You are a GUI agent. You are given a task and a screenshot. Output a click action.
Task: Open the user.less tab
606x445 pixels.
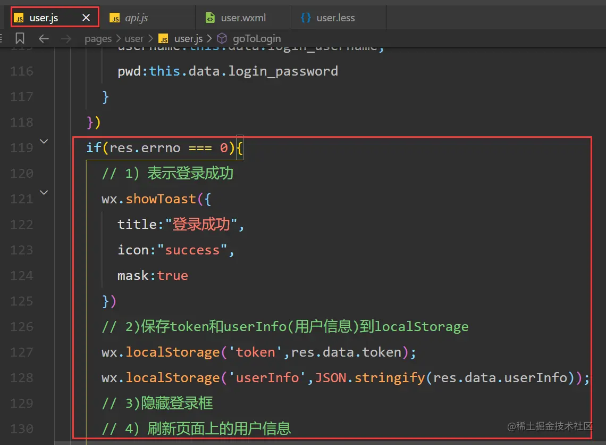pos(339,18)
